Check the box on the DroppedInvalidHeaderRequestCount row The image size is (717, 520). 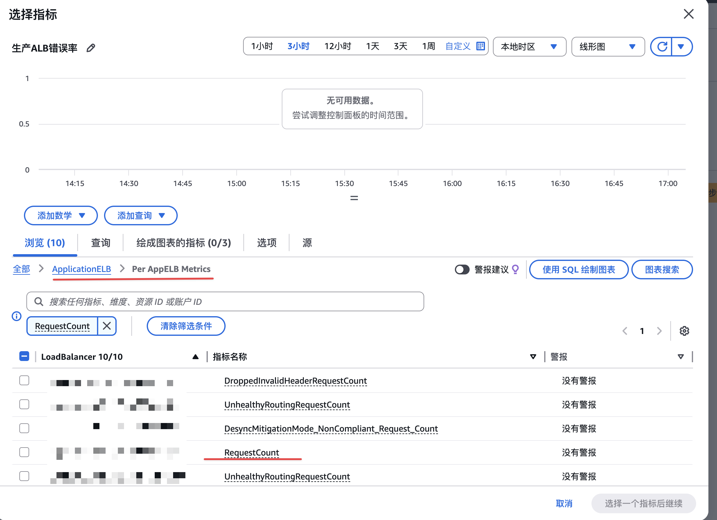click(x=24, y=380)
